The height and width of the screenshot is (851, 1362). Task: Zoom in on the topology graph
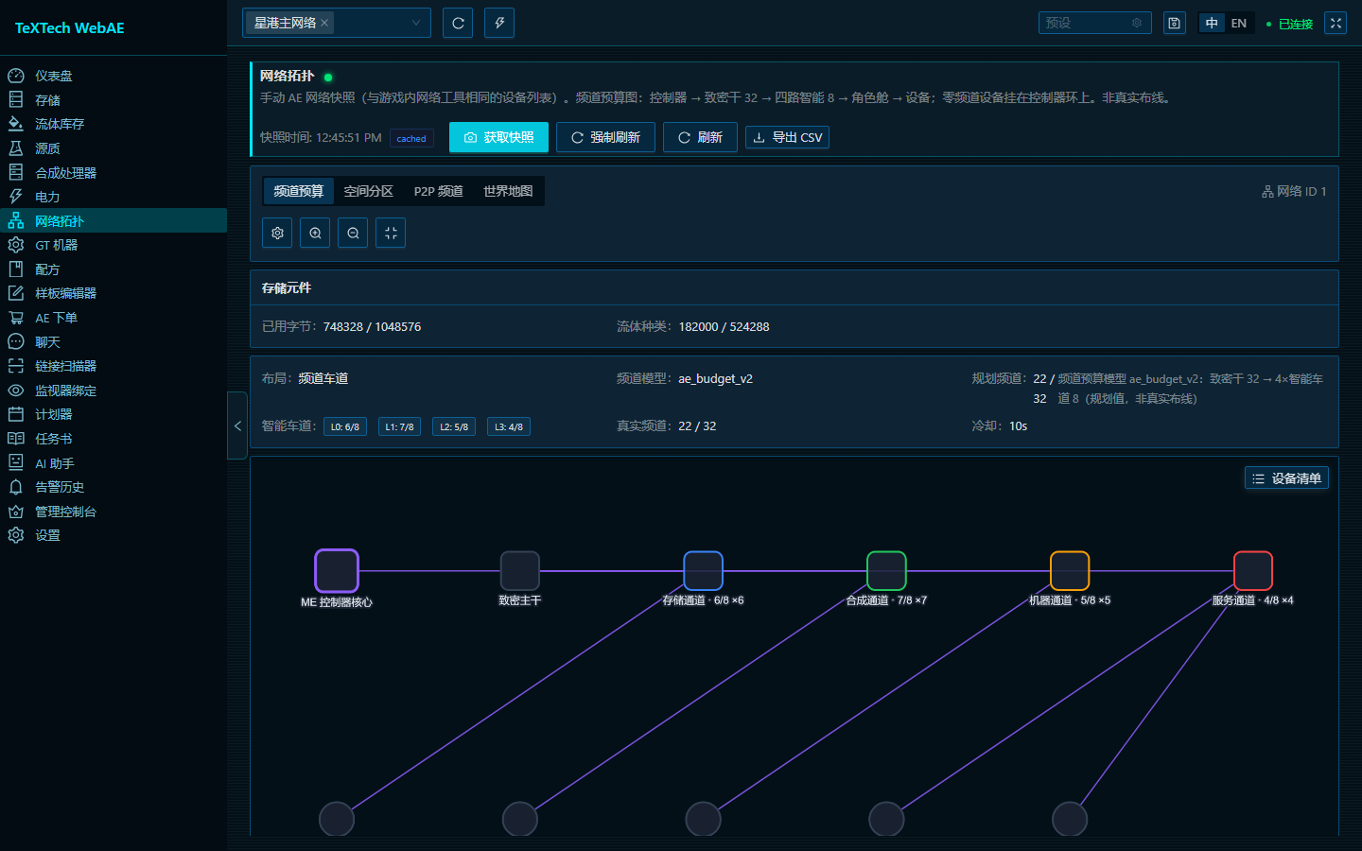[315, 233]
